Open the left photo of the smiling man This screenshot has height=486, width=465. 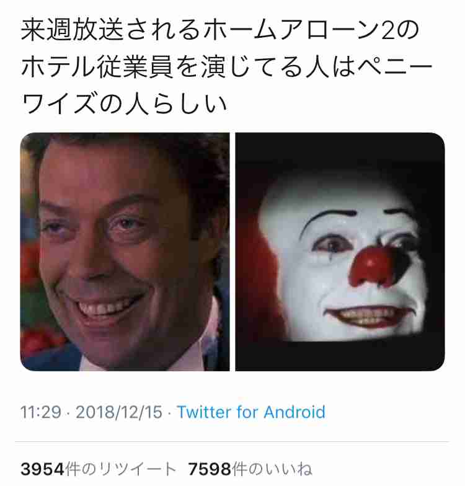click(125, 252)
